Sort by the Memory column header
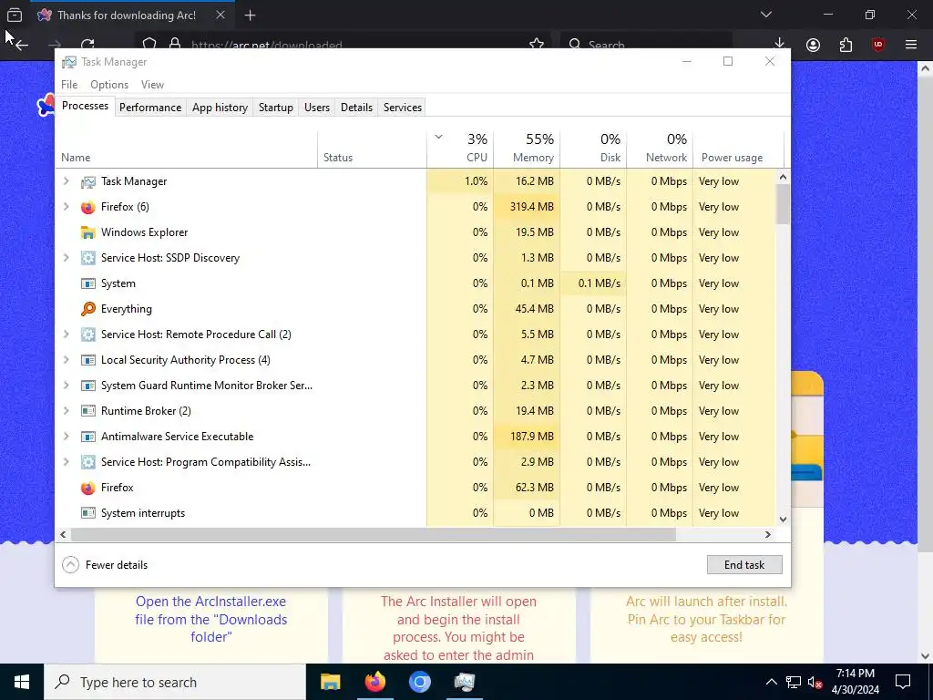The image size is (933, 700). pyautogui.click(x=527, y=147)
